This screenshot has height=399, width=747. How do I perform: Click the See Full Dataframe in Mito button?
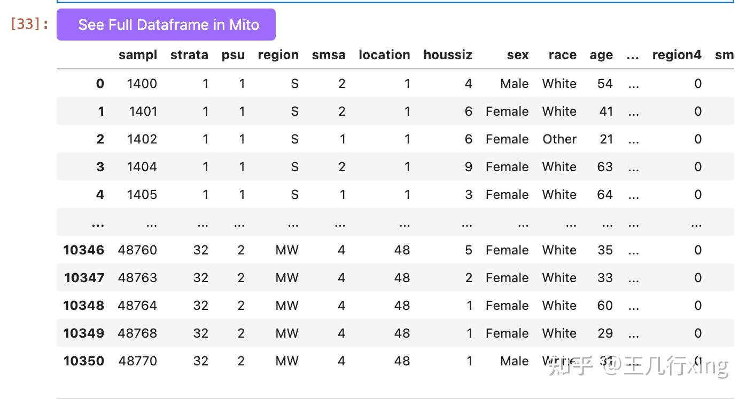coord(166,25)
